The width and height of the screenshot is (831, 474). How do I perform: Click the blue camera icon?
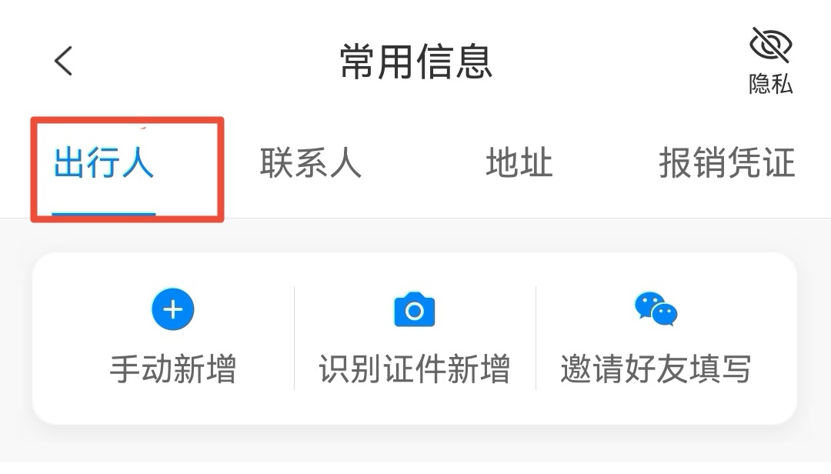pos(415,309)
